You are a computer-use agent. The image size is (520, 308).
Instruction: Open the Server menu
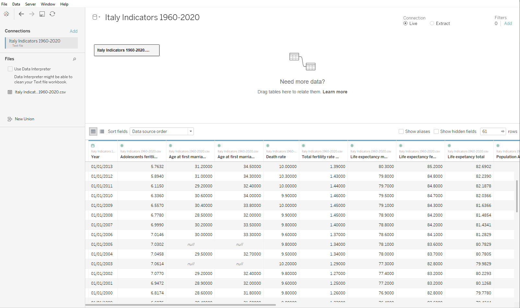pos(30,4)
